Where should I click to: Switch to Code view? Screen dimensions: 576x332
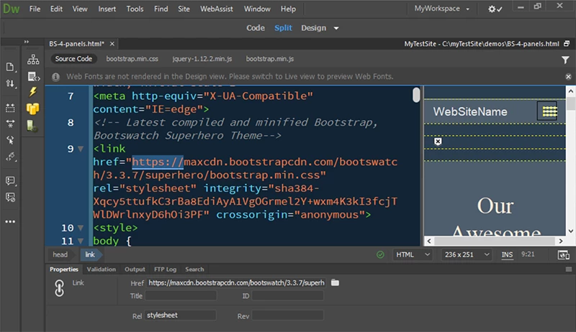[256, 28]
